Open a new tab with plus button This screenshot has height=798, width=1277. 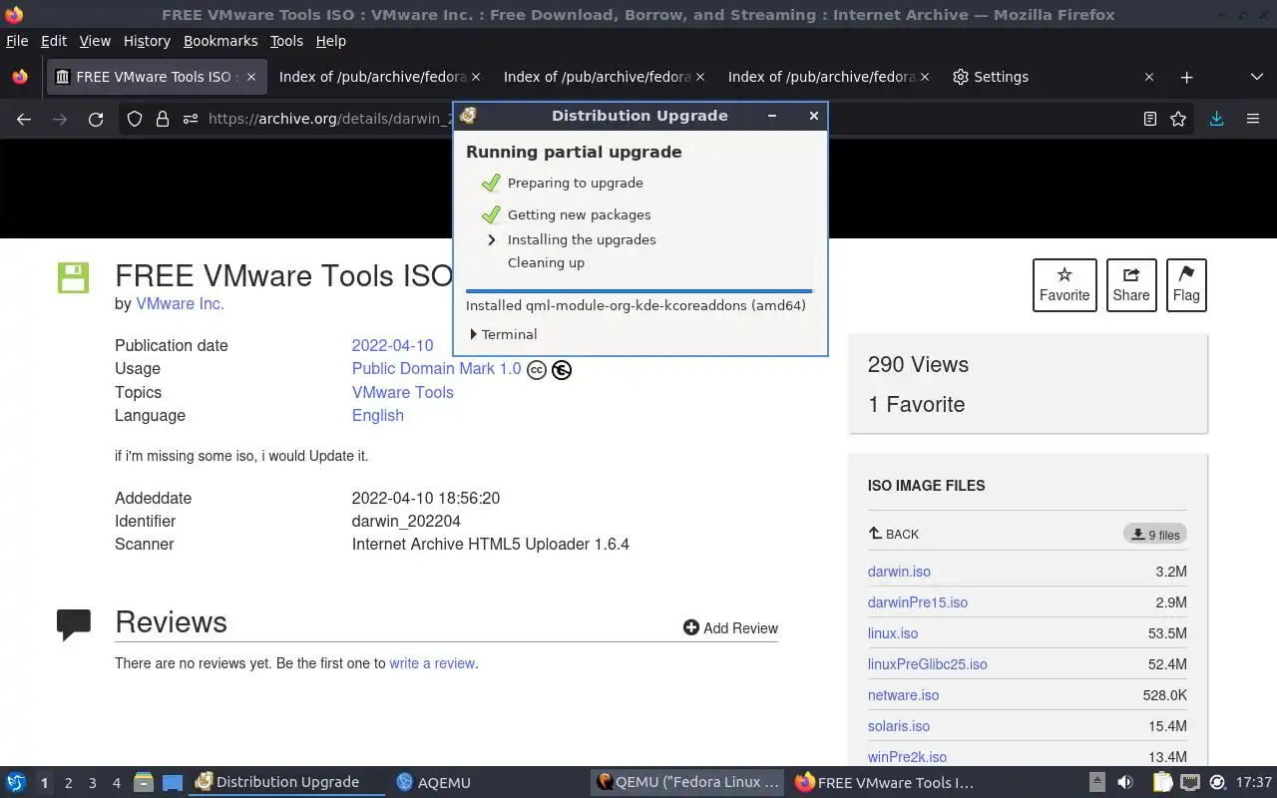[1186, 77]
